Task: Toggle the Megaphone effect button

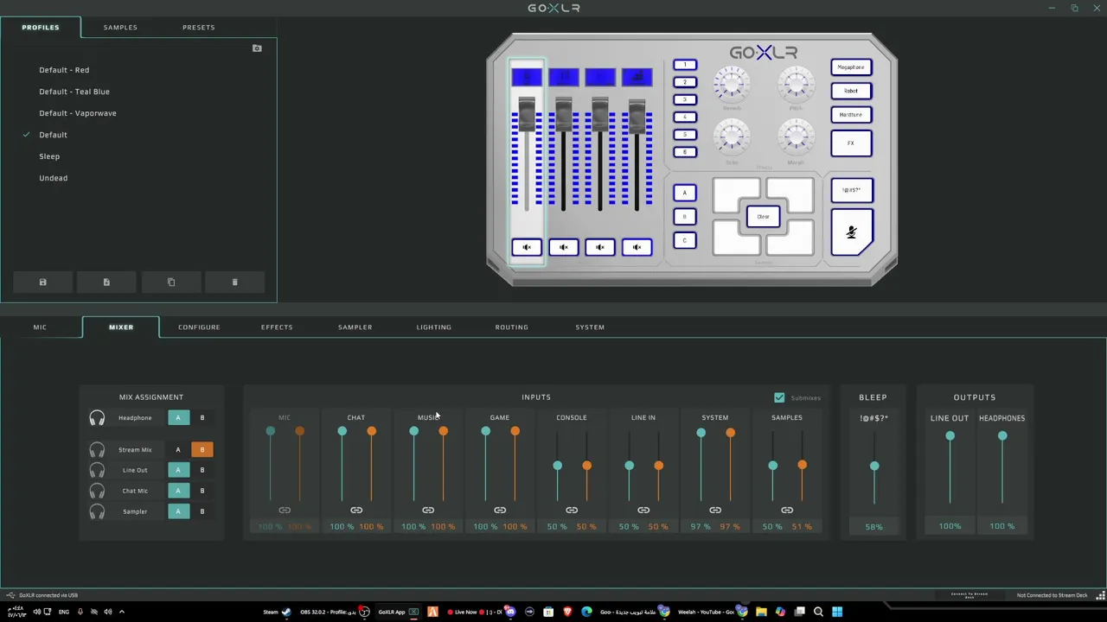Action: pyautogui.click(x=851, y=67)
